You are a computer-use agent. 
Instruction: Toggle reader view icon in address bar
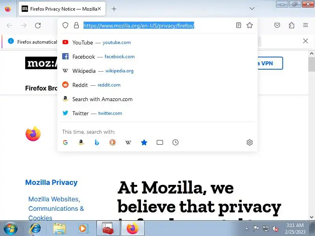pos(239,25)
